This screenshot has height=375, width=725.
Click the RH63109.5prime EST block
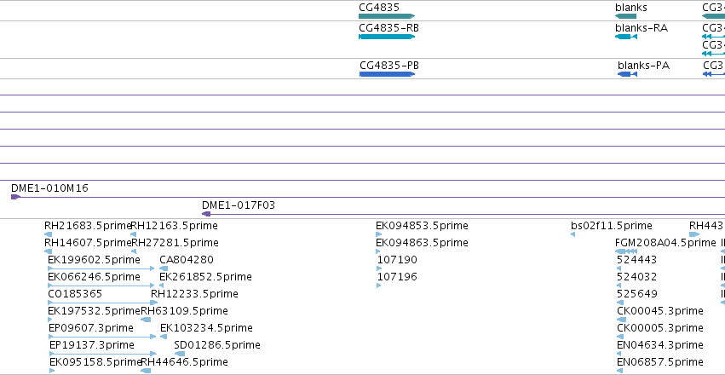point(146,320)
